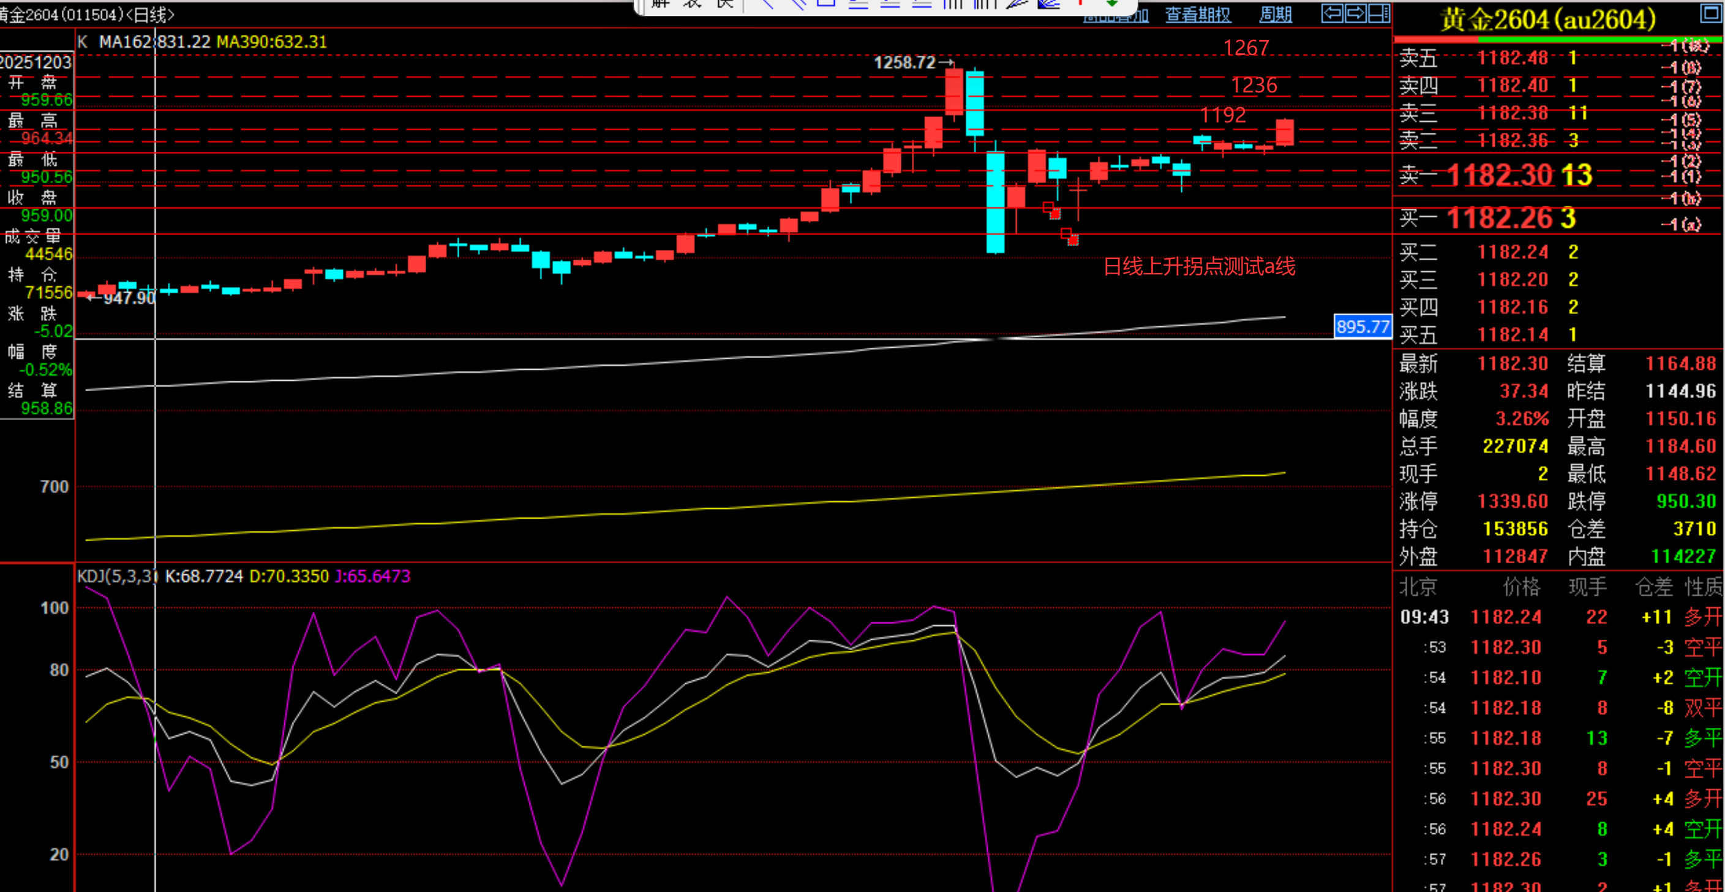This screenshot has height=892, width=1725.
Task: Open the 周期 period link
Action: [x=1275, y=15]
